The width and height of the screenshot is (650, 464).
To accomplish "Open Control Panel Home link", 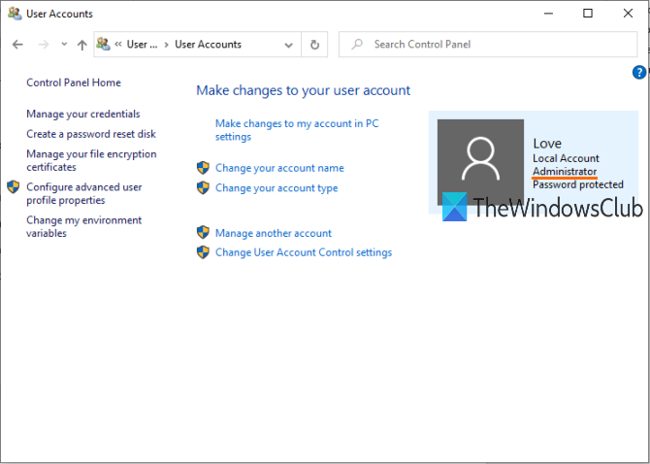I will coord(74,83).
